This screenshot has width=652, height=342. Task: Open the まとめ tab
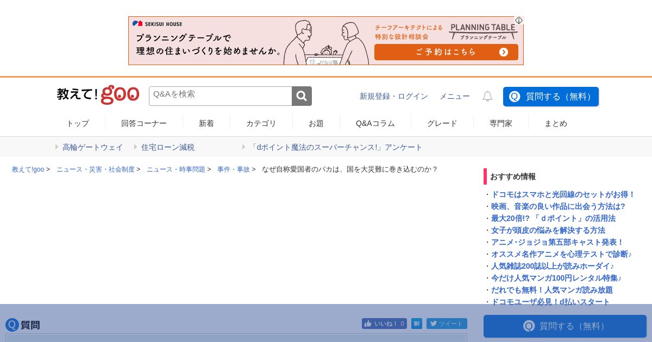(x=556, y=123)
